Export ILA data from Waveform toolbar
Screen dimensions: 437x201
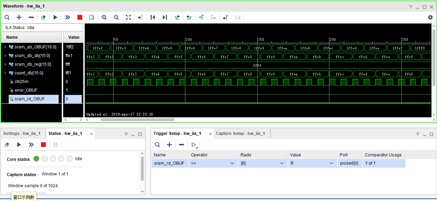pos(92,17)
